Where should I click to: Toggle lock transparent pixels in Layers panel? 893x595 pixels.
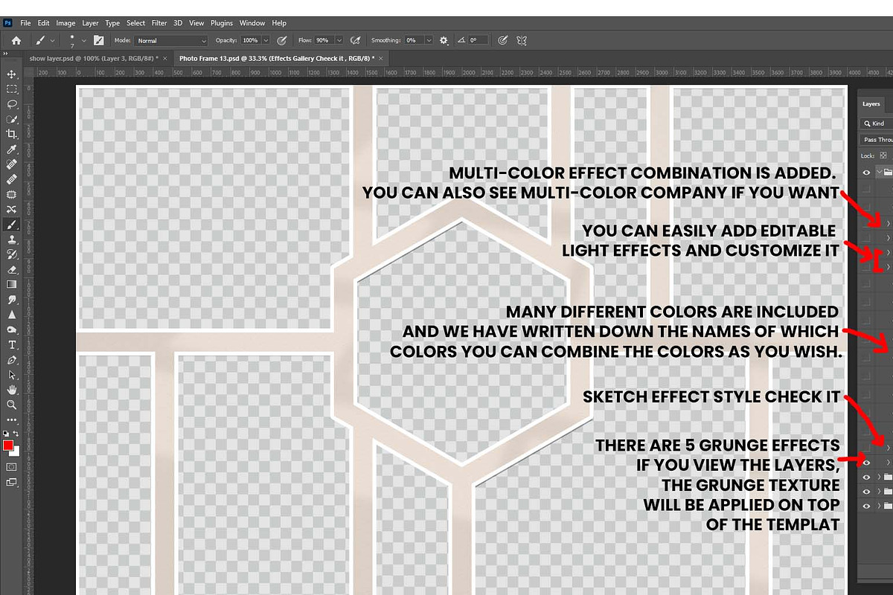[883, 155]
